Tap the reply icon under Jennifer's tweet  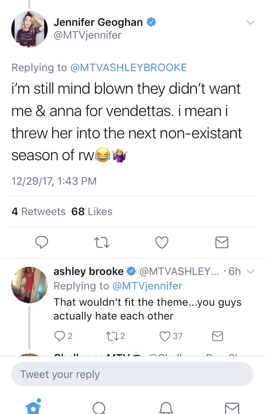[42, 242]
